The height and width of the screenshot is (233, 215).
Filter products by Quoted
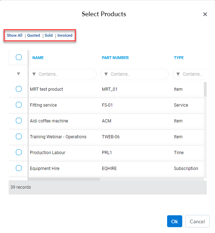click(x=33, y=35)
